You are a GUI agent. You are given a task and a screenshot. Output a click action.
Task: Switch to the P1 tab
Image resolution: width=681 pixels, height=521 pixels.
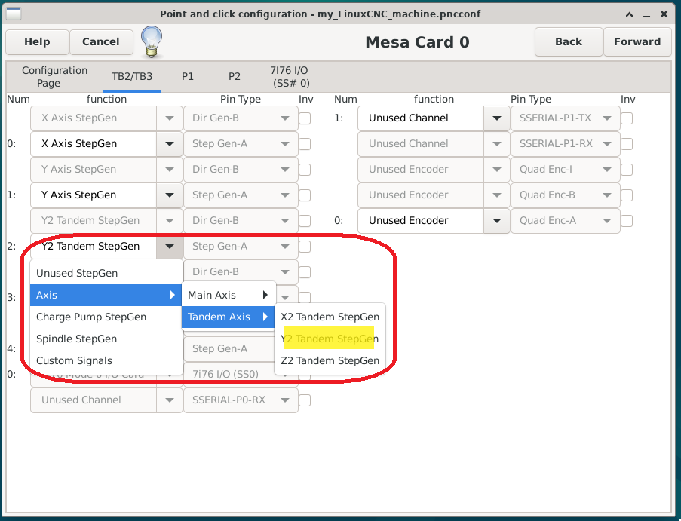point(188,76)
